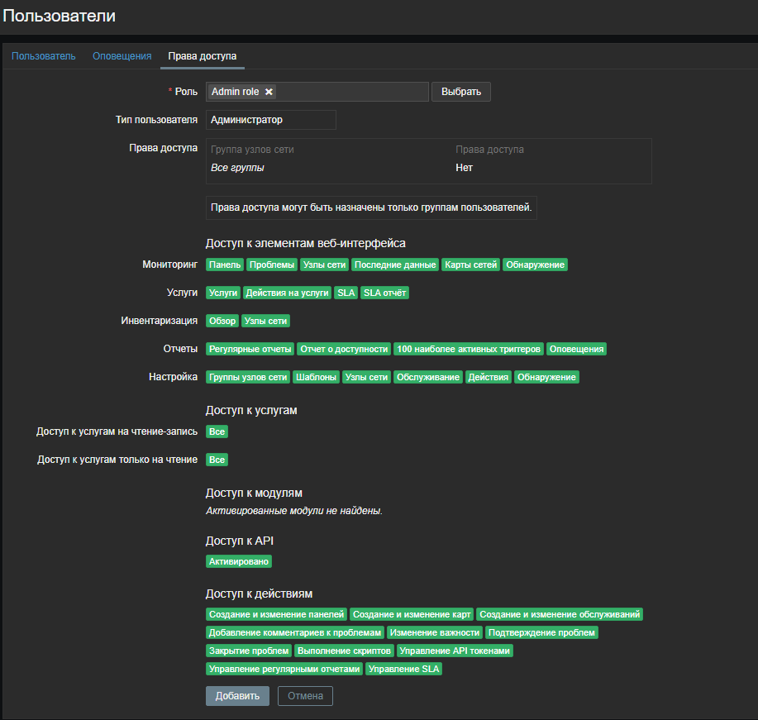
Task: Click the Регулярные отчеты tag
Action: [250, 349]
